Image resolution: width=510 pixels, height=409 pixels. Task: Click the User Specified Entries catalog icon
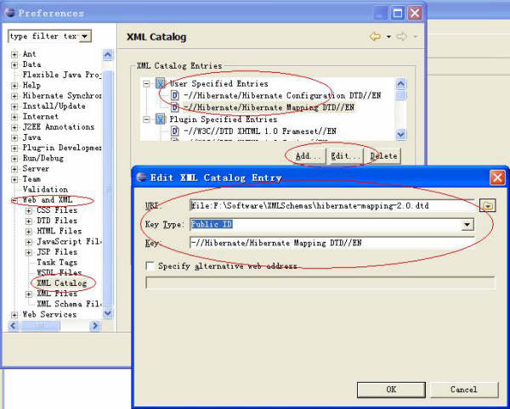(x=161, y=85)
